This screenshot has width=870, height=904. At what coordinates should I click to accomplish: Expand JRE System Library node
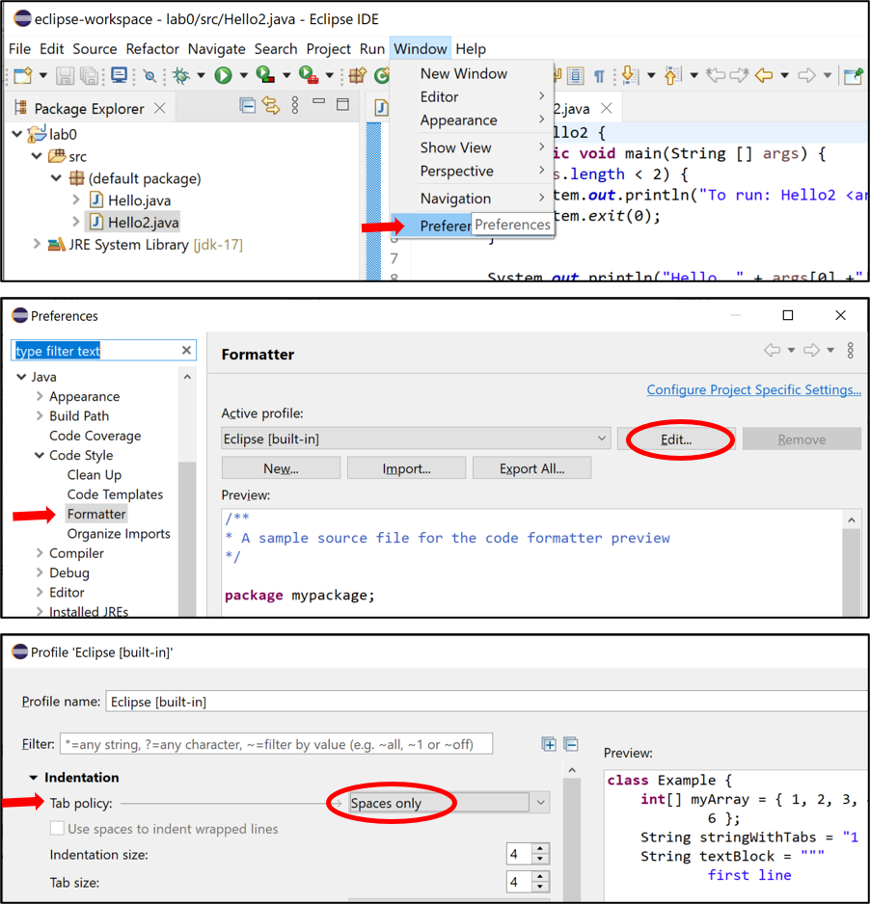pos(37,244)
